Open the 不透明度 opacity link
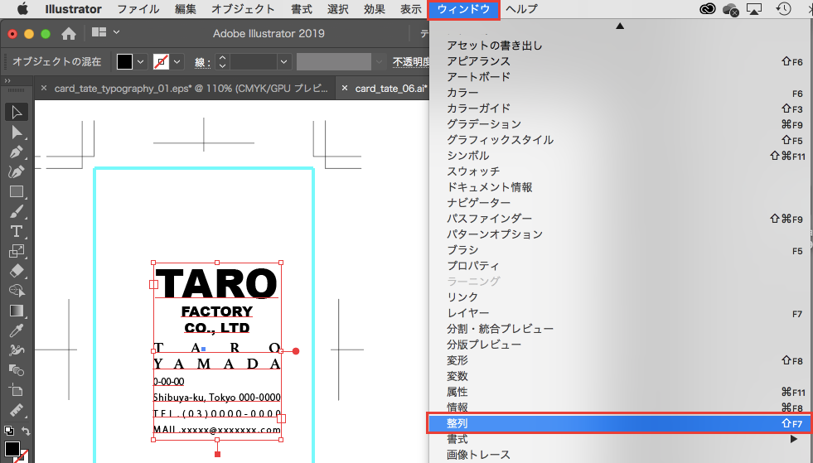Screen dimensions: 813x463 pos(411,62)
